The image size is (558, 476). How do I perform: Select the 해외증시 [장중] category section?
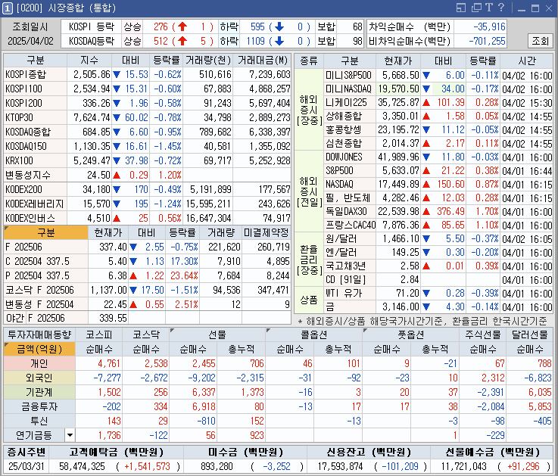pyautogui.click(x=309, y=110)
